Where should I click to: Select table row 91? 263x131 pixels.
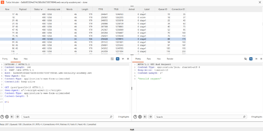[93, 42]
